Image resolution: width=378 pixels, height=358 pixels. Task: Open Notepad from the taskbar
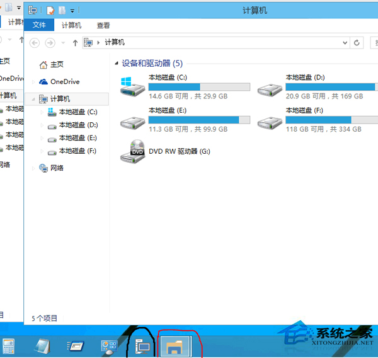42,347
